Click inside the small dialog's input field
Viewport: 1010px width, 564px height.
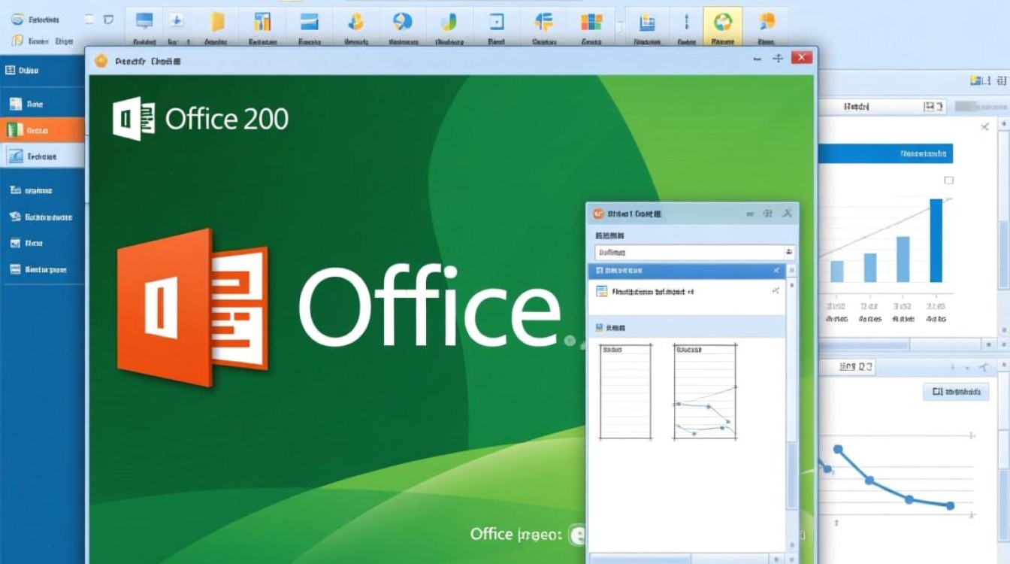695,253
